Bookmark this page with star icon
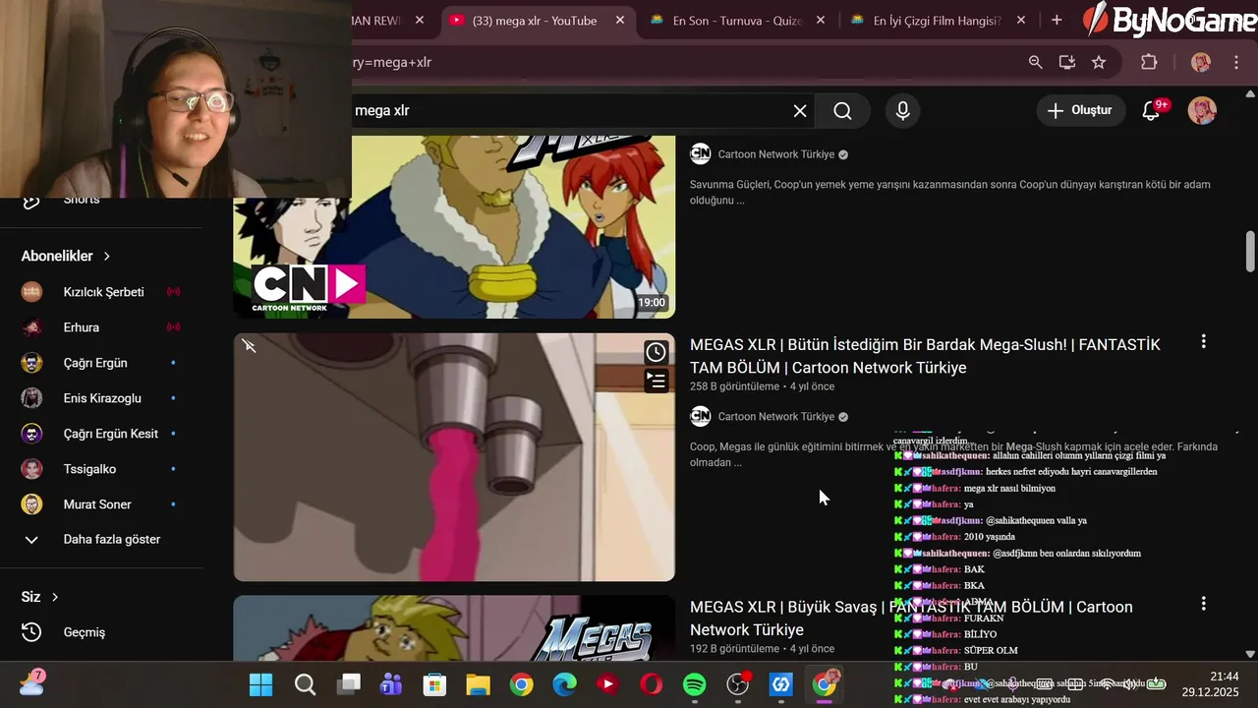 (x=1099, y=62)
